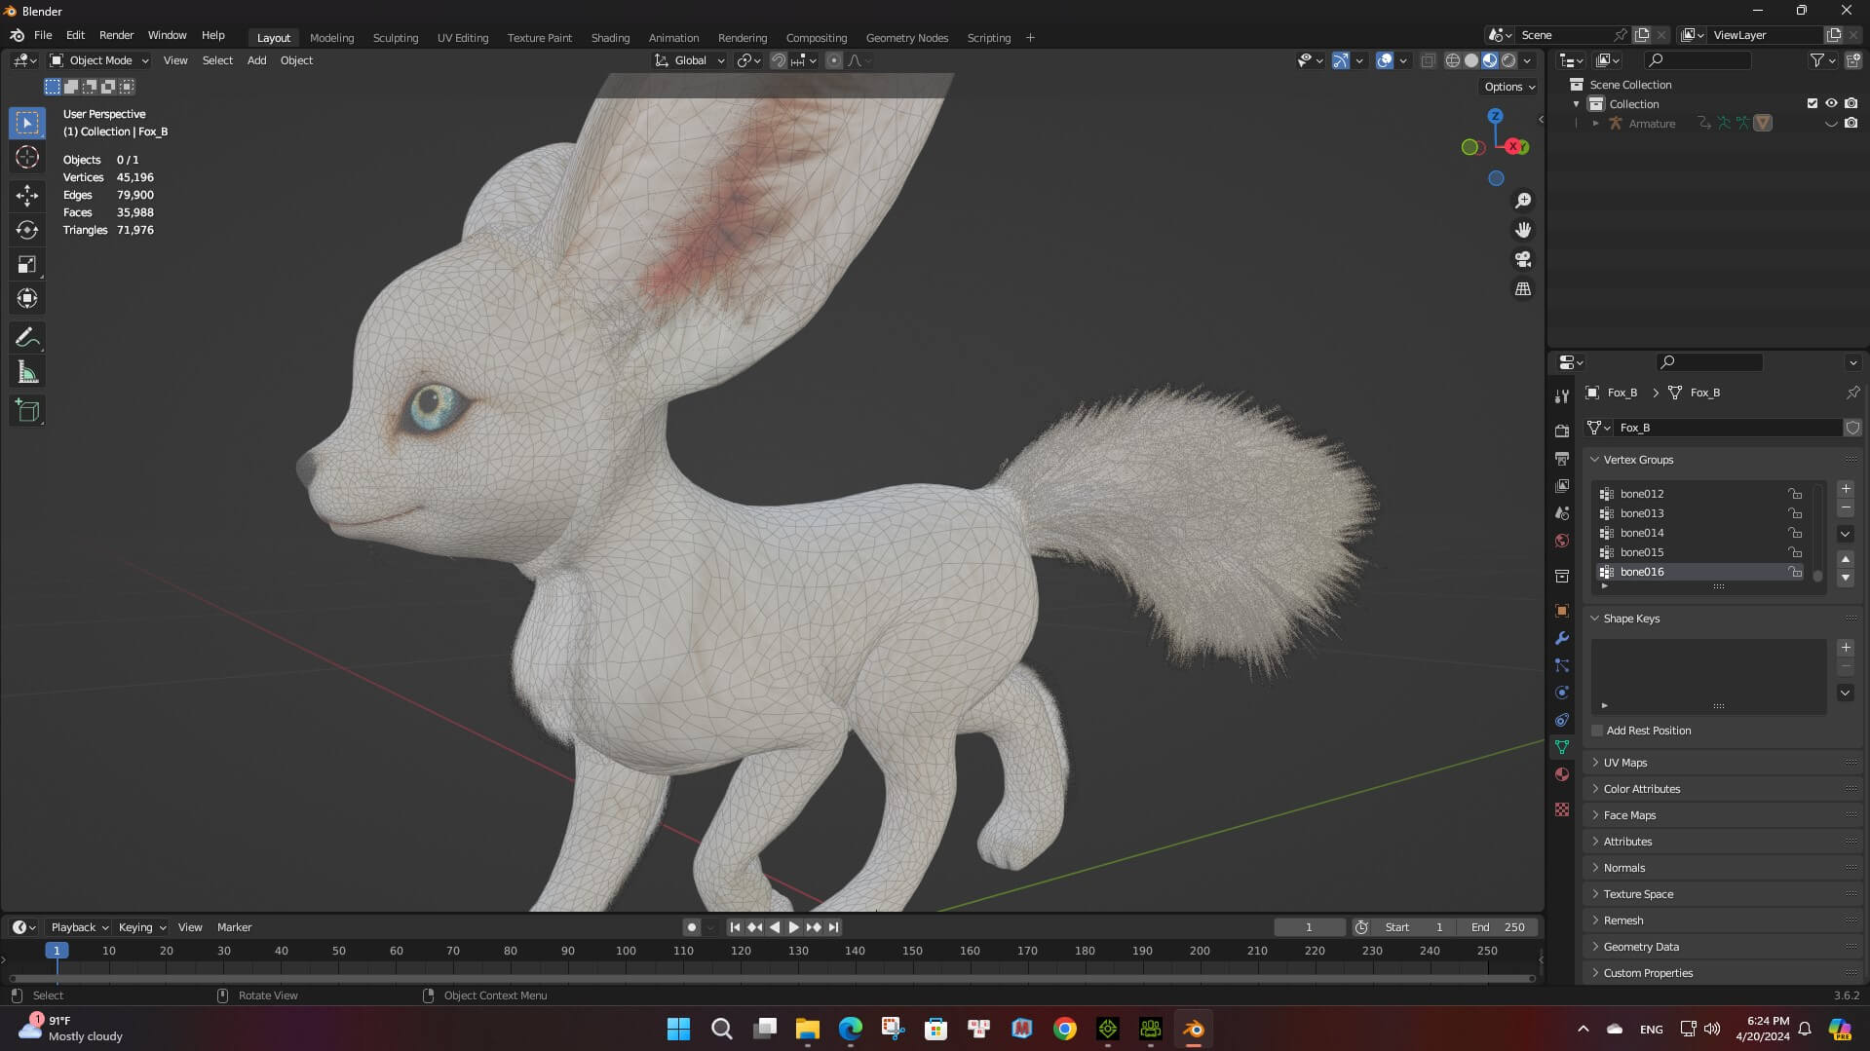Toggle lock on bone014 vertex group
The image size is (1870, 1051).
(x=1794, y=533)
